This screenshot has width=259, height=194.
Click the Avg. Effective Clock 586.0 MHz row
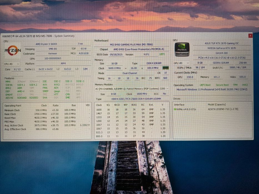coord(47,129)
